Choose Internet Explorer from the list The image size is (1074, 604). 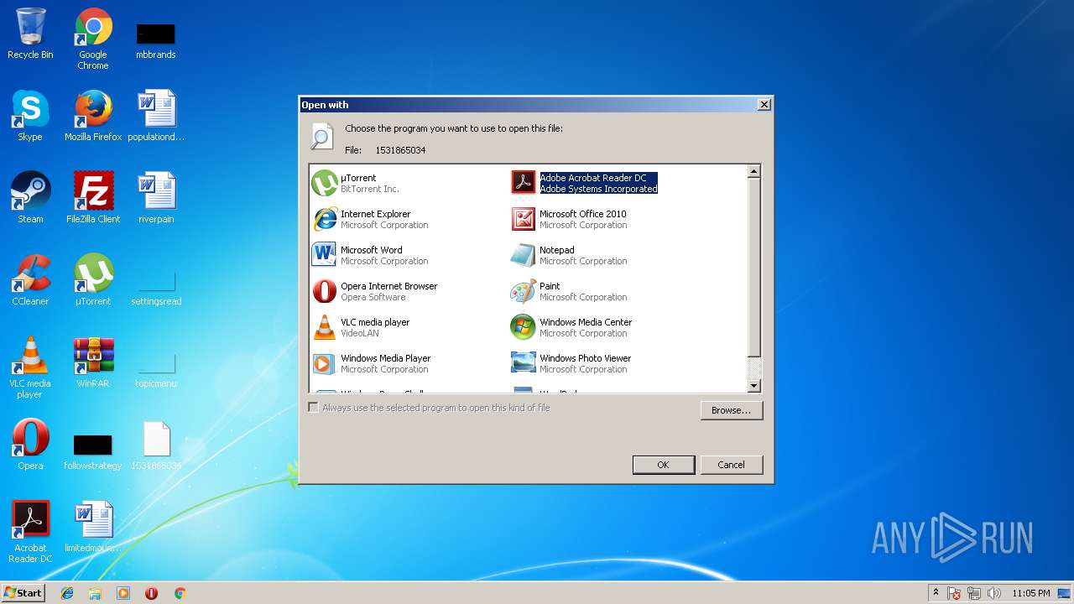tap(370, 219)
